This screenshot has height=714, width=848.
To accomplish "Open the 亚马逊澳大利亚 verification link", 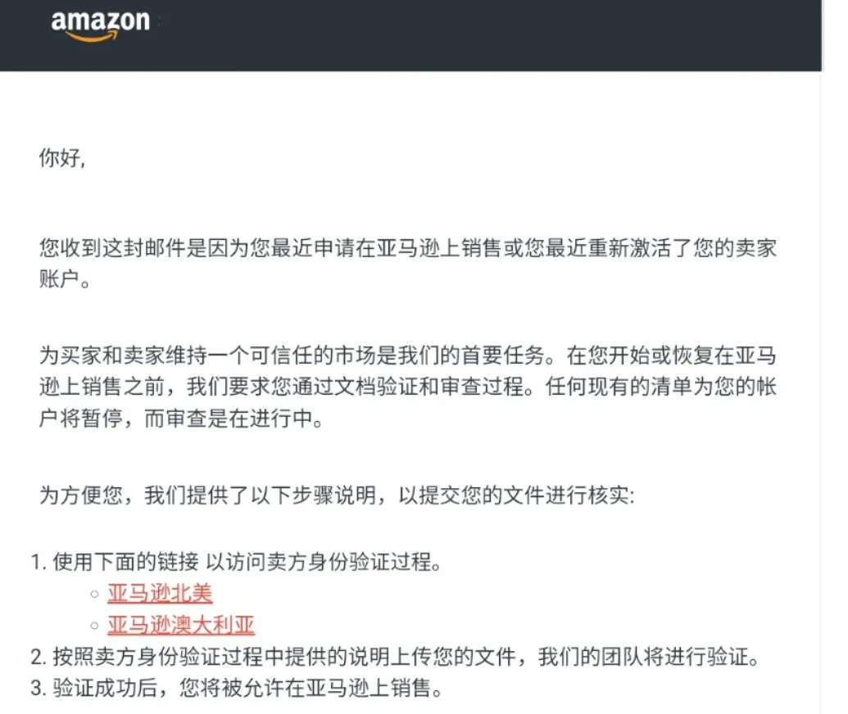I will click(x=181, y=626).
